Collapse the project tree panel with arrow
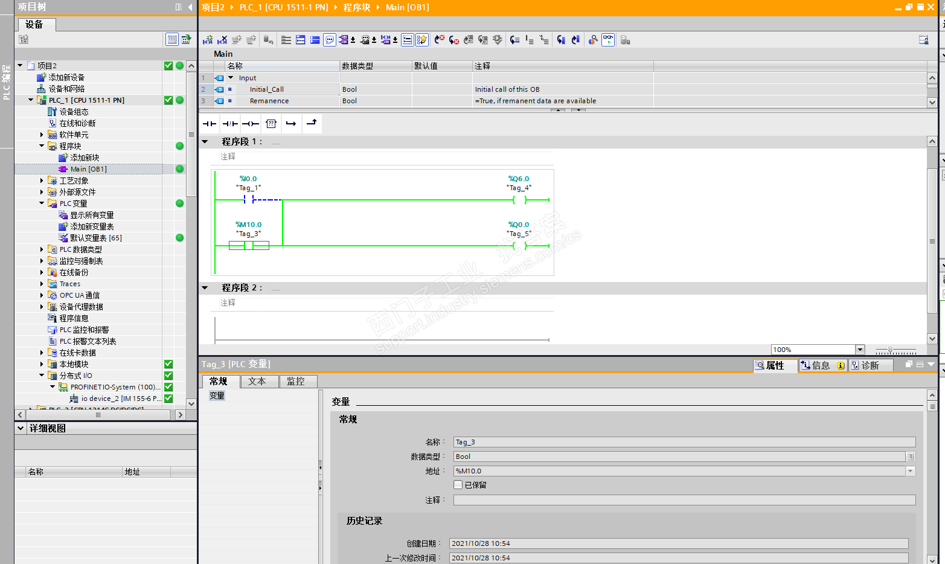Screen dimensions: 945x564 pos(190,7)
